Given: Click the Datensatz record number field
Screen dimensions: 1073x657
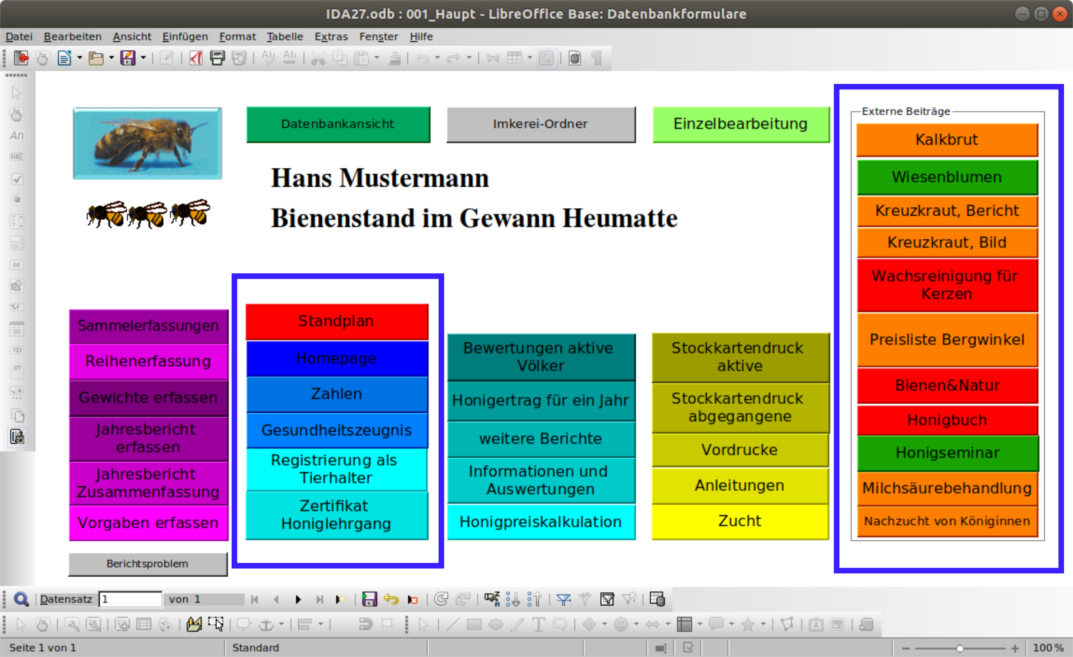Looking at the screenshot, I should point(131,600).
